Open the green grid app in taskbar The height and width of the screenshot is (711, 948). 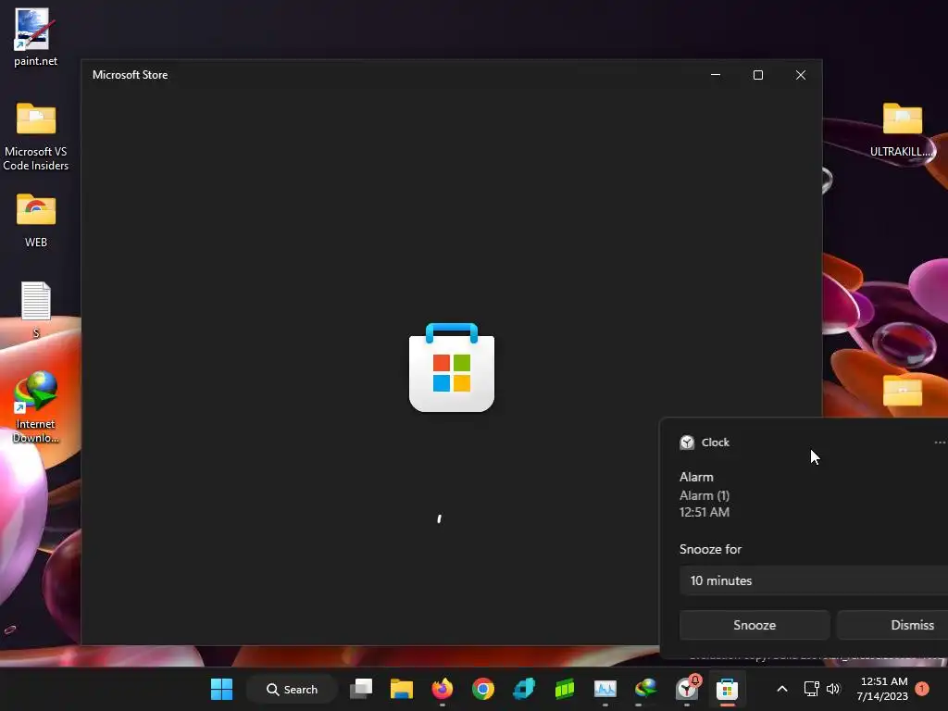pyautogui.click(x=564, y=689)
